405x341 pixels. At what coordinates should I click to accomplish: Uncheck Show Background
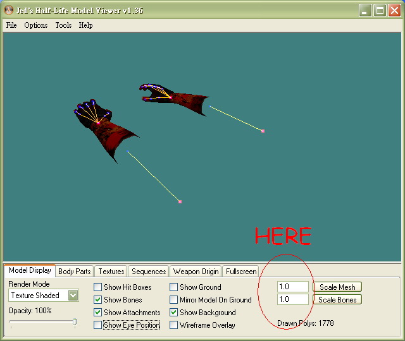173,313
